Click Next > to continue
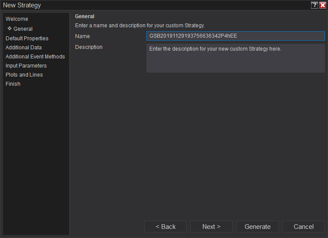Image resolution: width=328 pixels, height=238 pixels. 211,227
